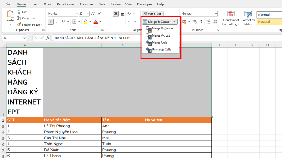Toggle Wrap Text

click(152, 14)
